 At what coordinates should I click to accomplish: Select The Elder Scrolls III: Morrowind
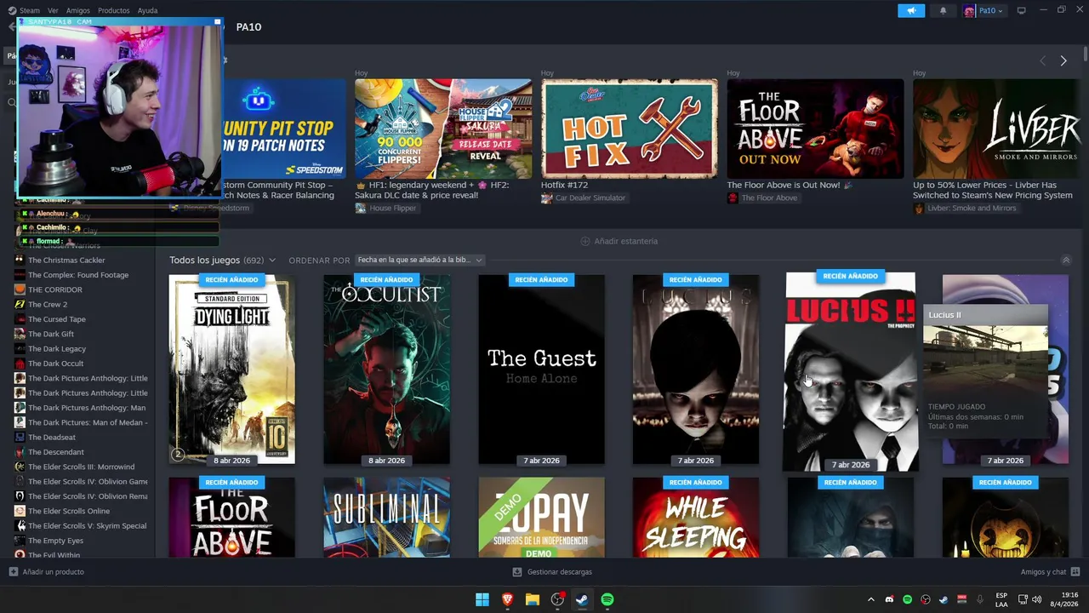pyautogui.click(x=83, y=467)
